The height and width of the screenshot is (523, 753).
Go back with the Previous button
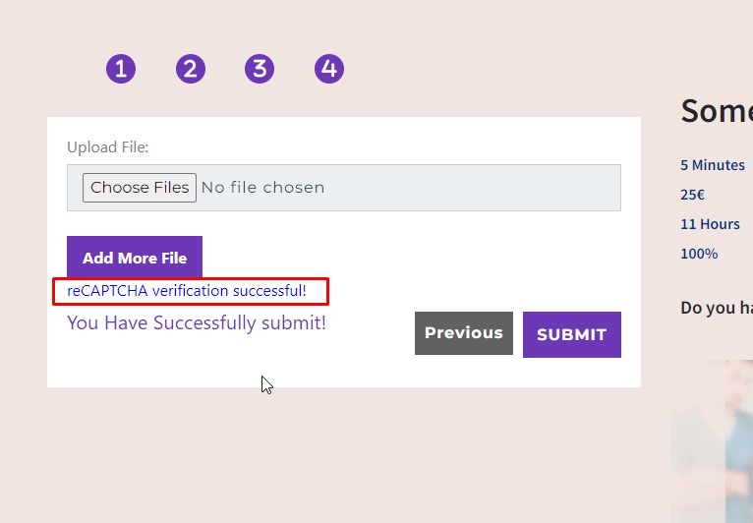point(463,333)
